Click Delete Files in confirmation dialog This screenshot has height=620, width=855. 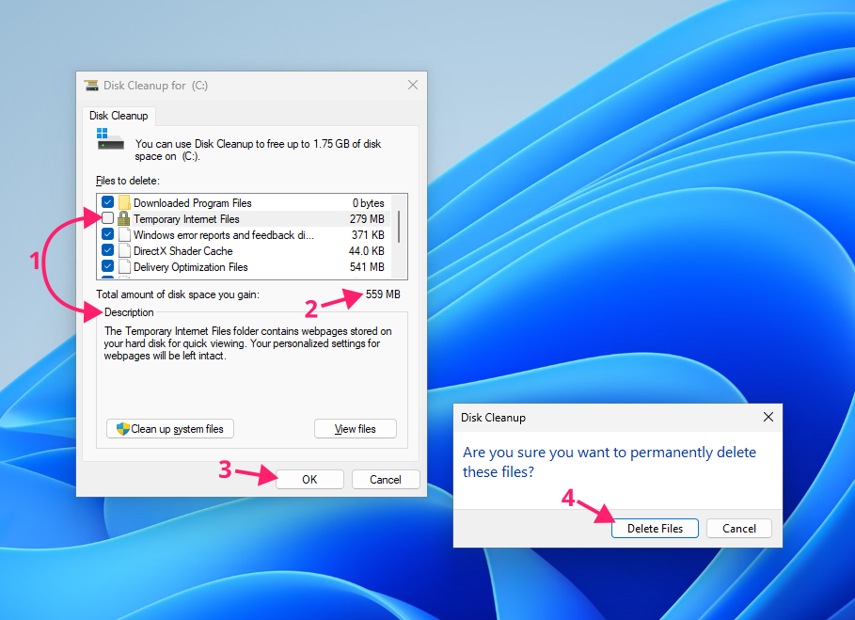[655, 529]
